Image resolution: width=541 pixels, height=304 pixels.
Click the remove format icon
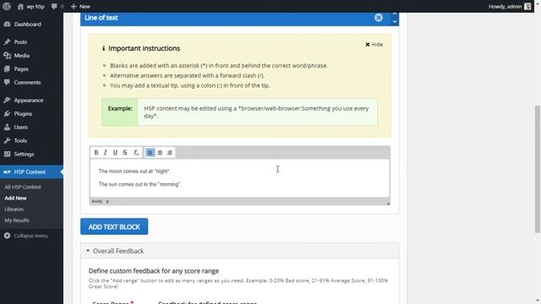pos(135,152)
